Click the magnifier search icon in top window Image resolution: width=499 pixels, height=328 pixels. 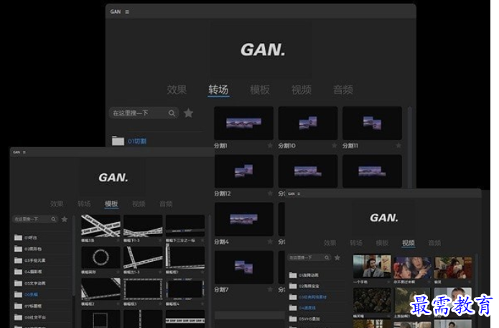(172, 113)
